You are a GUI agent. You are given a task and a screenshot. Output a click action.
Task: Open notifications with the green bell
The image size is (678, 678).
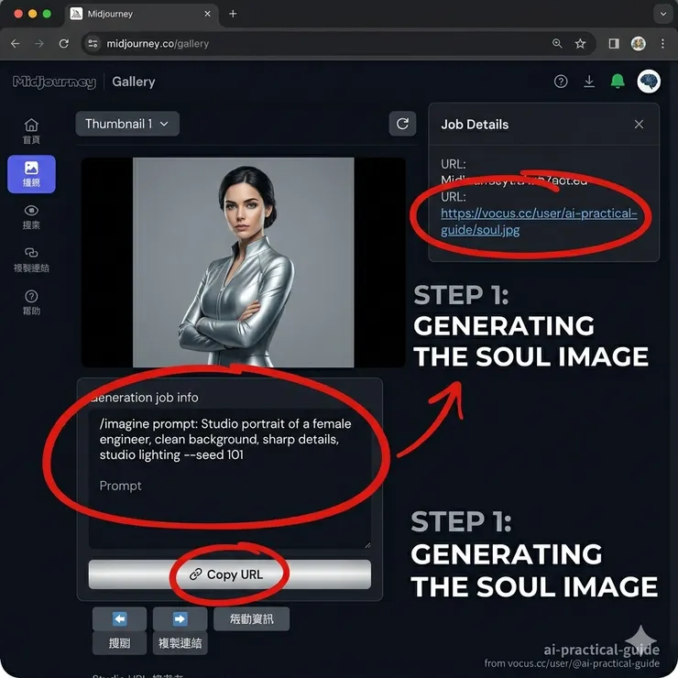618,81
